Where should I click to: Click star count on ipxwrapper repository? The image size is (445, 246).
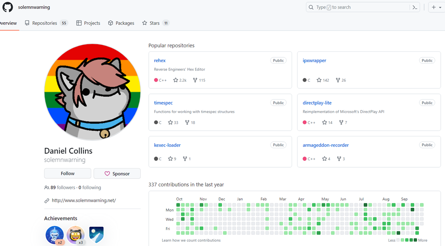tap(322, 80)
